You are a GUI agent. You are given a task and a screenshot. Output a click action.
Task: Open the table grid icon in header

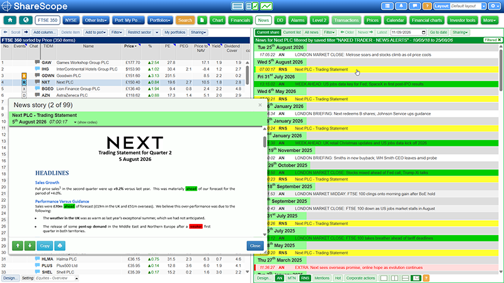pyautogui.click(x=387, y=6)
